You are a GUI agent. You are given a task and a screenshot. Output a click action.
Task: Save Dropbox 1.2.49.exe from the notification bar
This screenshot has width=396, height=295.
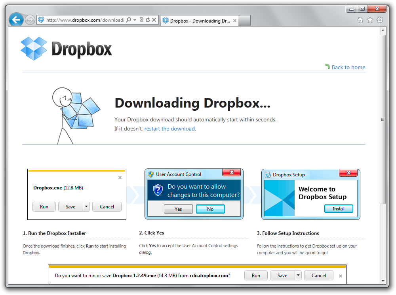point(282,275)
